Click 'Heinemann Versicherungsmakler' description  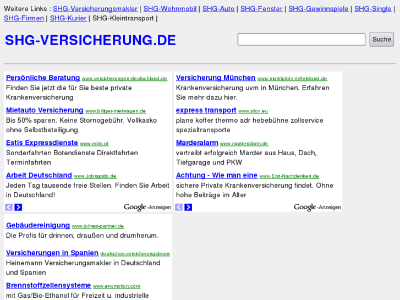[x=83, y=268]
